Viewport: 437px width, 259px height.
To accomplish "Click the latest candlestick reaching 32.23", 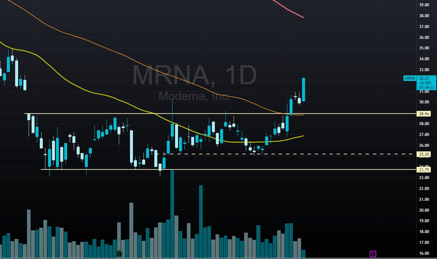I will click(x=303, y=90).
